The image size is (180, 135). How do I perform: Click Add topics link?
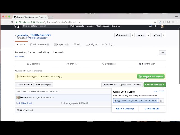[x=19, y=57]
